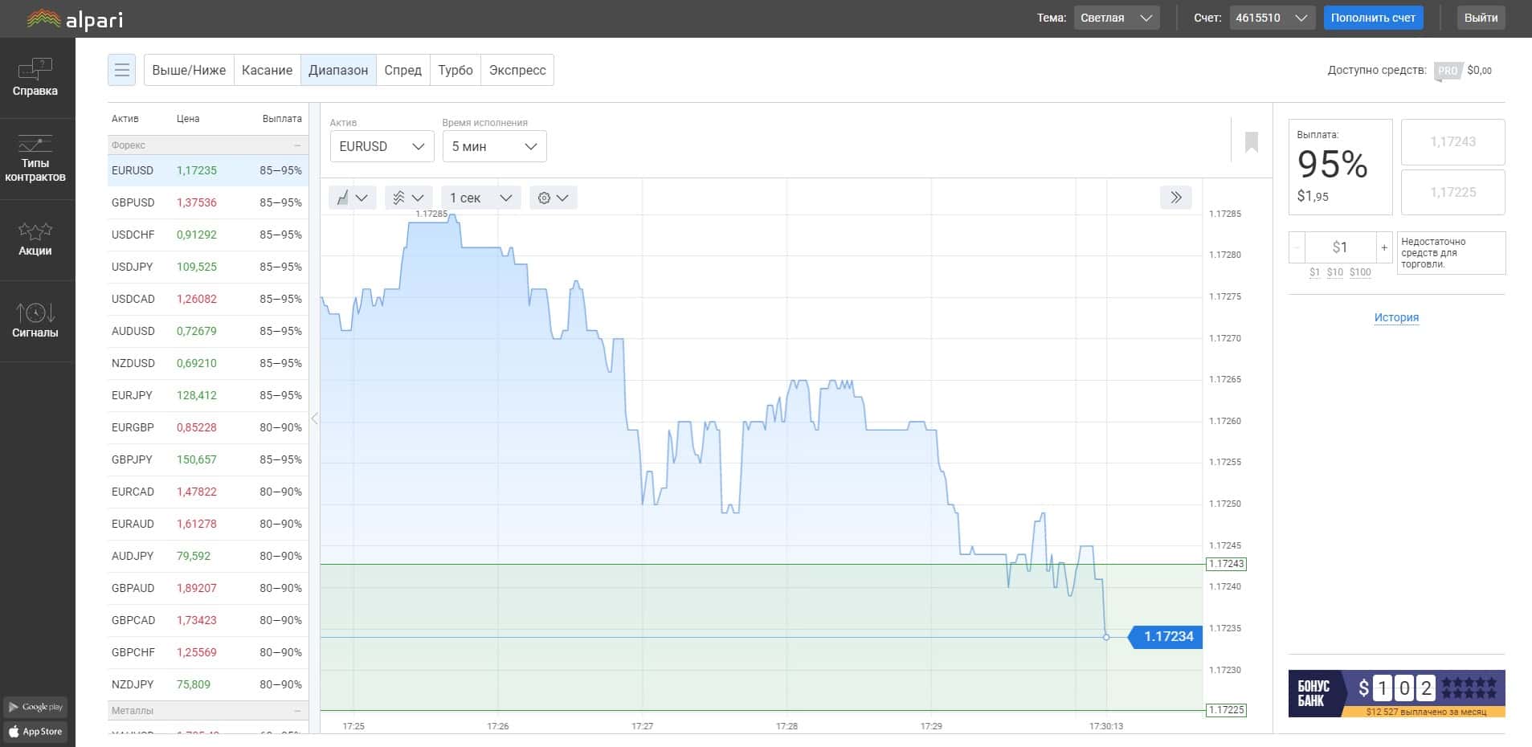Open the История link
This screenshot has height=747, width=1532.
tap(1396, 317)
